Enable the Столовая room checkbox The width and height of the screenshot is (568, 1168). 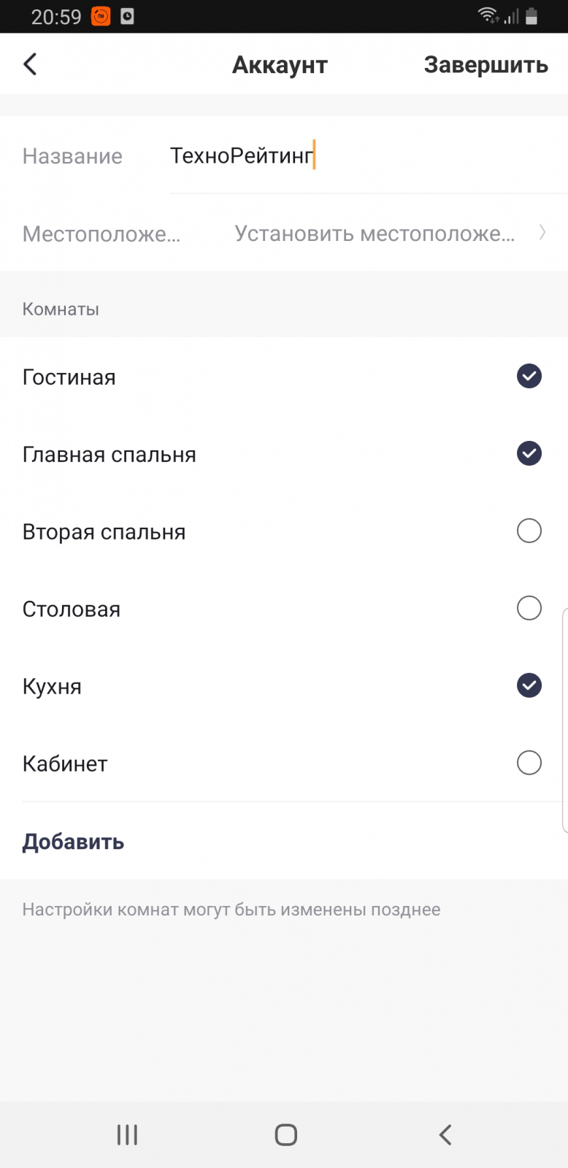pos(529,608)
